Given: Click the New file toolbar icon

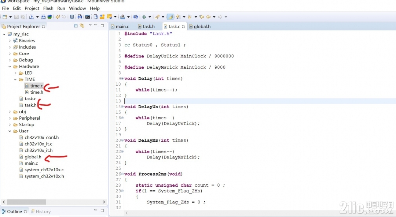Looking at the screenshot, I should [x=5, y=17].
